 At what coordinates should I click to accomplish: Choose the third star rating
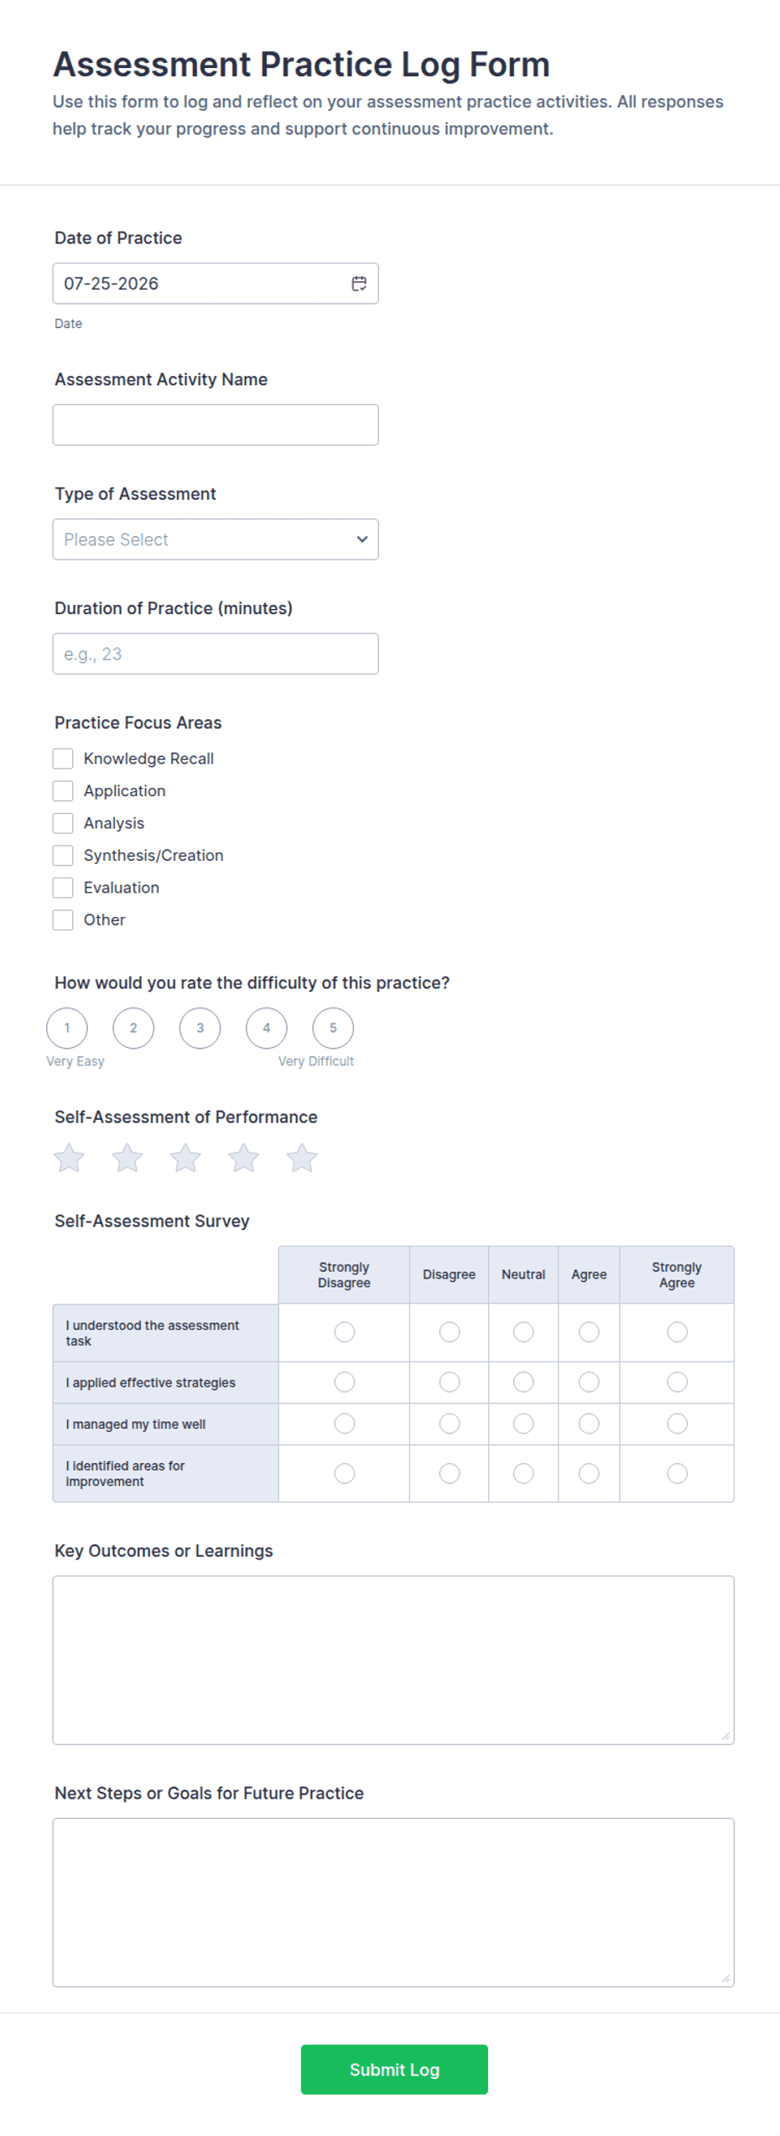point(185,1158)
